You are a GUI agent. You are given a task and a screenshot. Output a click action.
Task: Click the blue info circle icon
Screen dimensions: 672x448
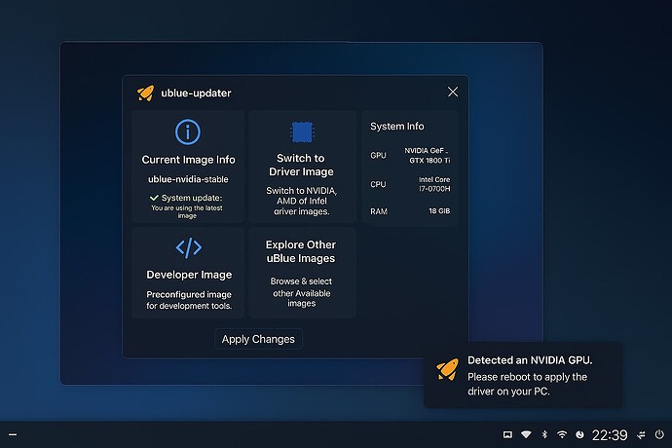188,132
